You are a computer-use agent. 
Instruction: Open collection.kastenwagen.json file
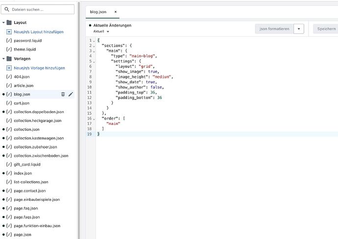[39, 138]
